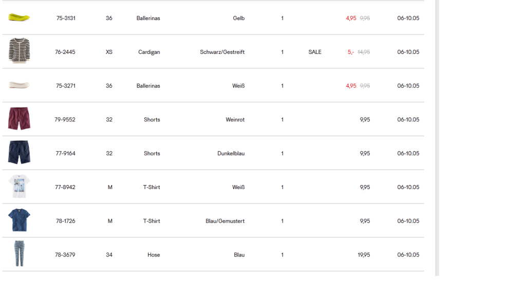Viewport: 526px width, 296px height.
Task: Click article number 76-2445
Action: coord(65,52)
